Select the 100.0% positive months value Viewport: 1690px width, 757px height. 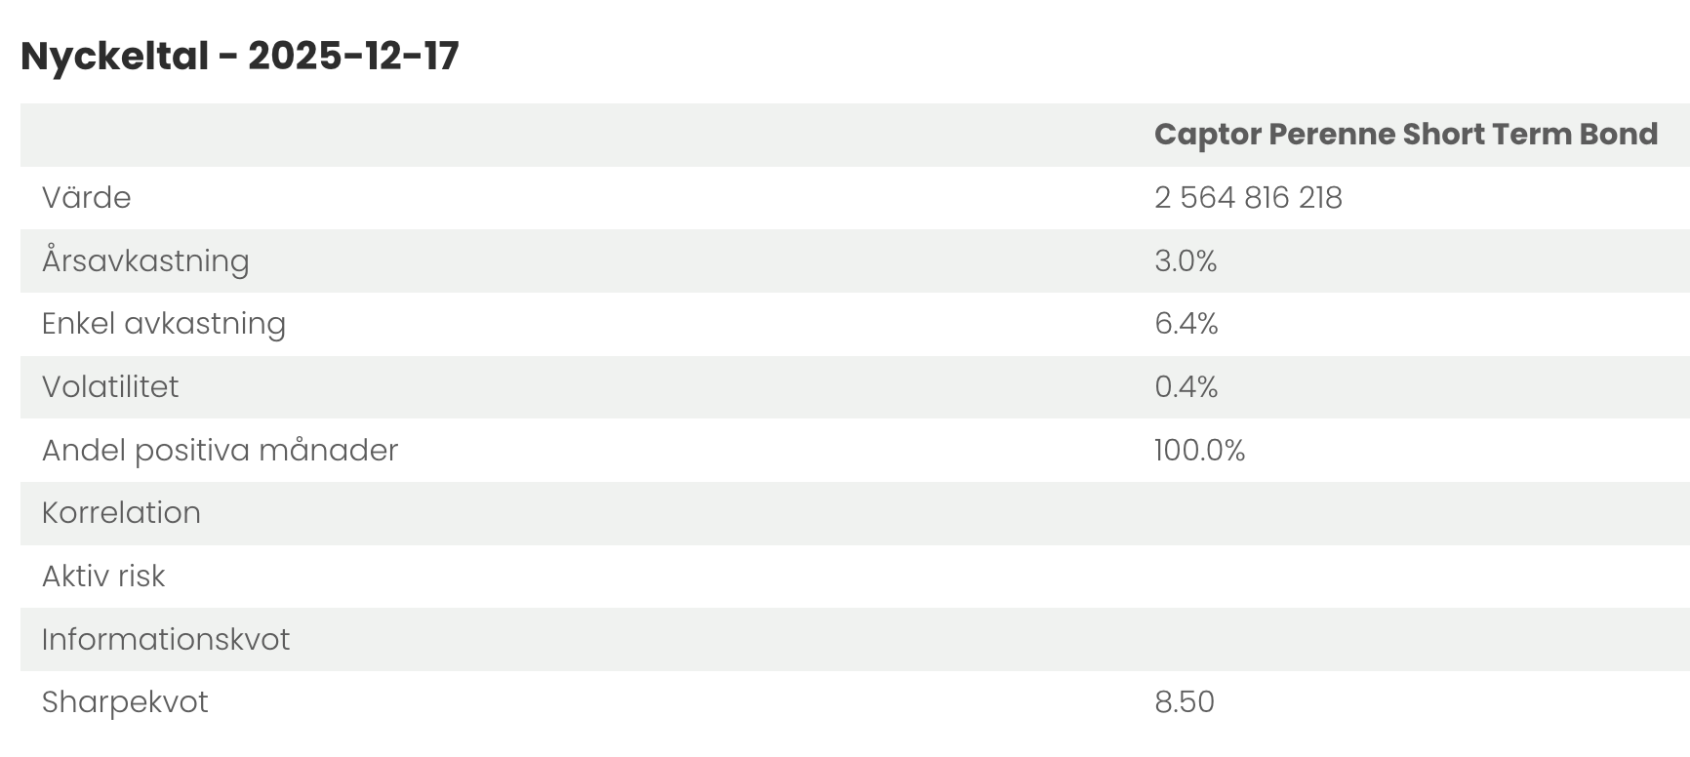[x=1199, y=451]
